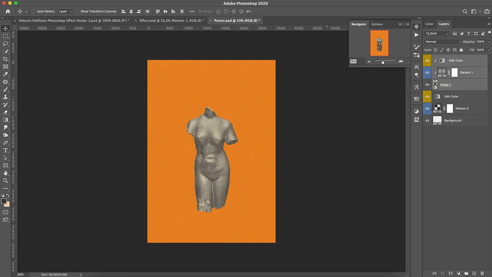Open the Kind filter dropdown
Image resolution: width=492 pixels, height=277 pixels.
pyautogui.click(x=437, y=34)
